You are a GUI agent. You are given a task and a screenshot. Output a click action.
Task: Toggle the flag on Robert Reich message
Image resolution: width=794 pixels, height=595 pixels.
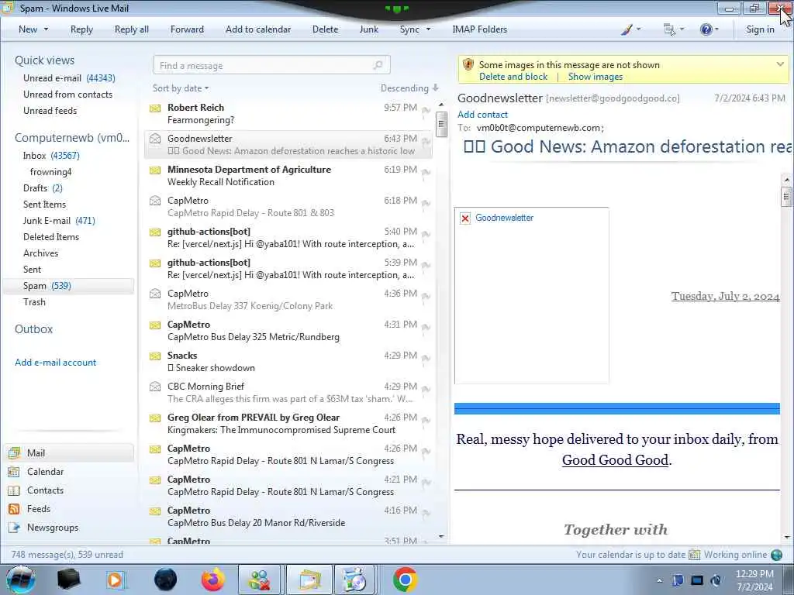point(426,110)
